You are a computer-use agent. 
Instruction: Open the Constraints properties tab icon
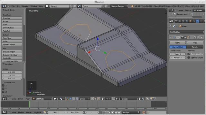[x=194, y=21]
